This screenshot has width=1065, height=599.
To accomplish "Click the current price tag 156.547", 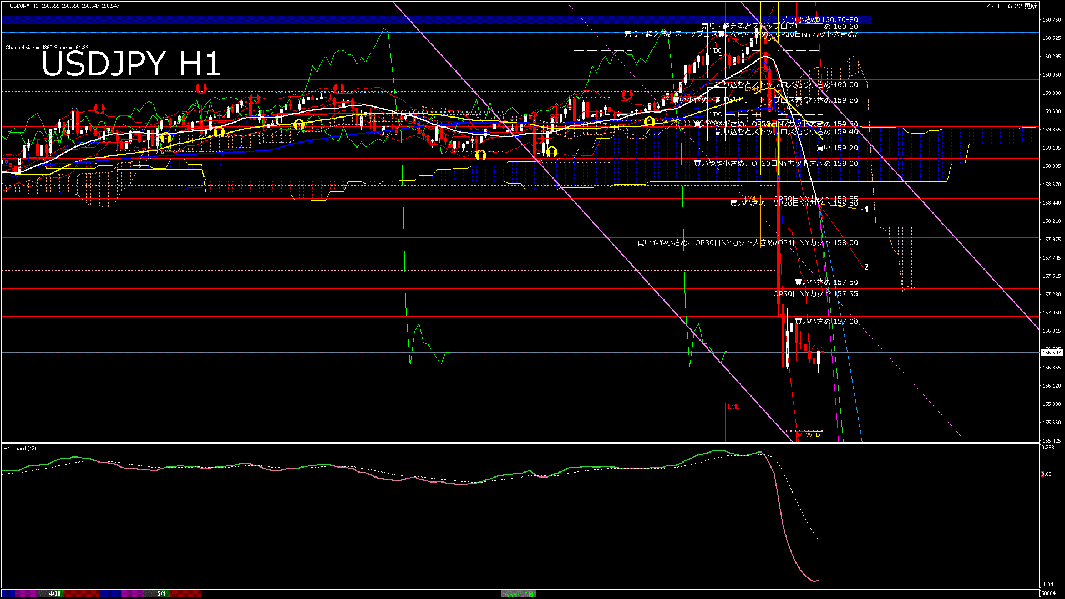I will (x=1051, y=352).
